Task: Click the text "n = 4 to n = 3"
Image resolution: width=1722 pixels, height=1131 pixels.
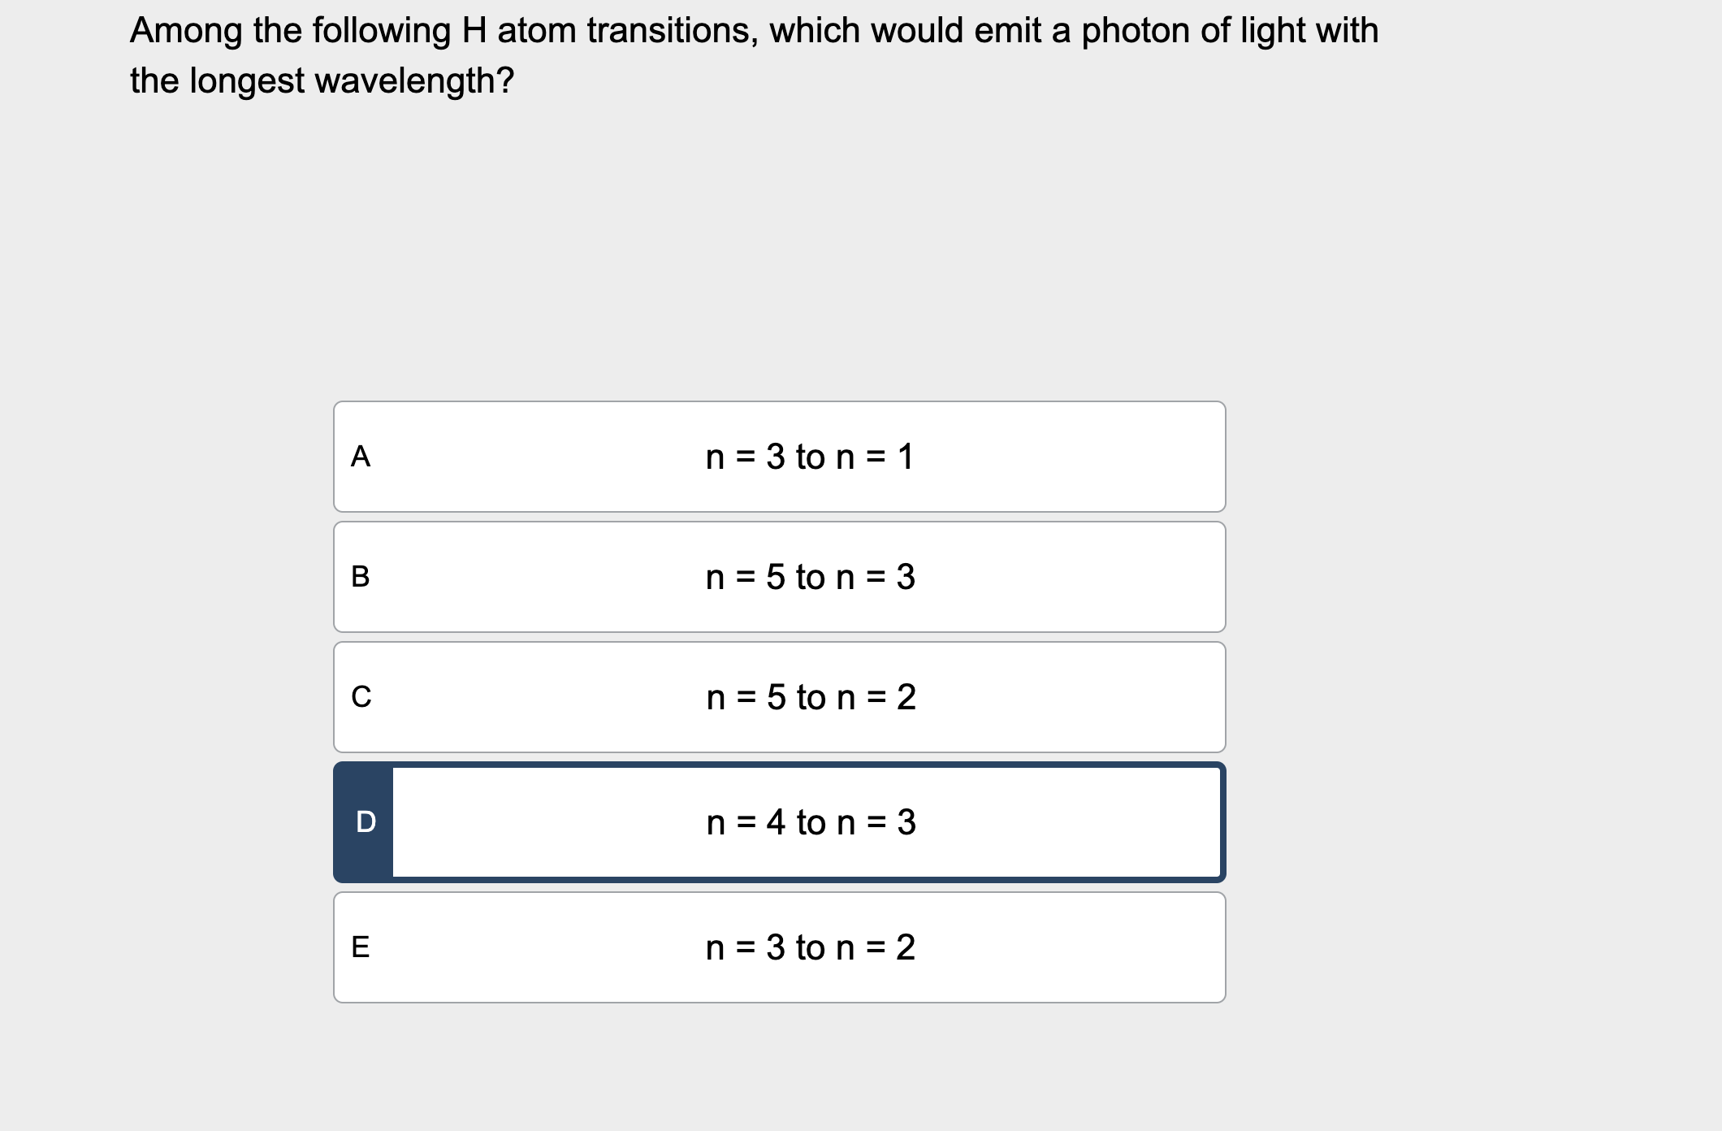Action: tap(810, 823)
